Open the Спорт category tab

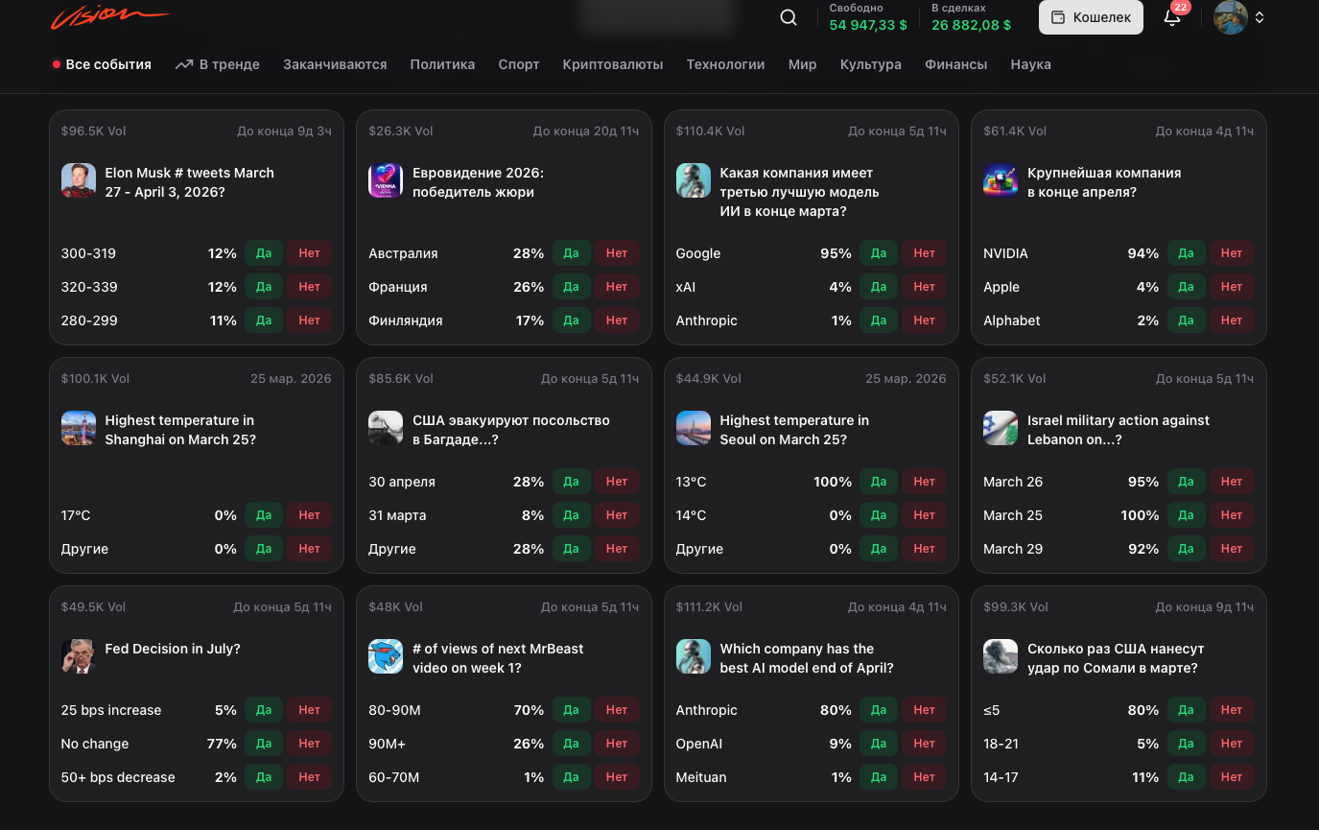(x=519, y=63)
